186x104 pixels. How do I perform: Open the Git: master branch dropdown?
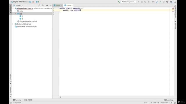pyautogui.click(x=165, y=103)
